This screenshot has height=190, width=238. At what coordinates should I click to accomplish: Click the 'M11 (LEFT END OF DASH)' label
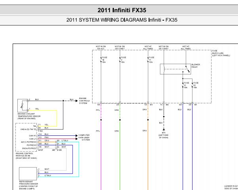pyautogui.click(x=164, y=135)
